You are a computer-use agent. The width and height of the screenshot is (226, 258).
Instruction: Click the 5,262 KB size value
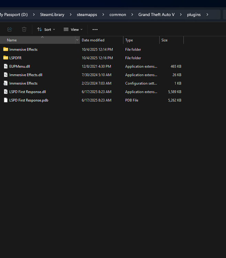[x=174, y=100]
